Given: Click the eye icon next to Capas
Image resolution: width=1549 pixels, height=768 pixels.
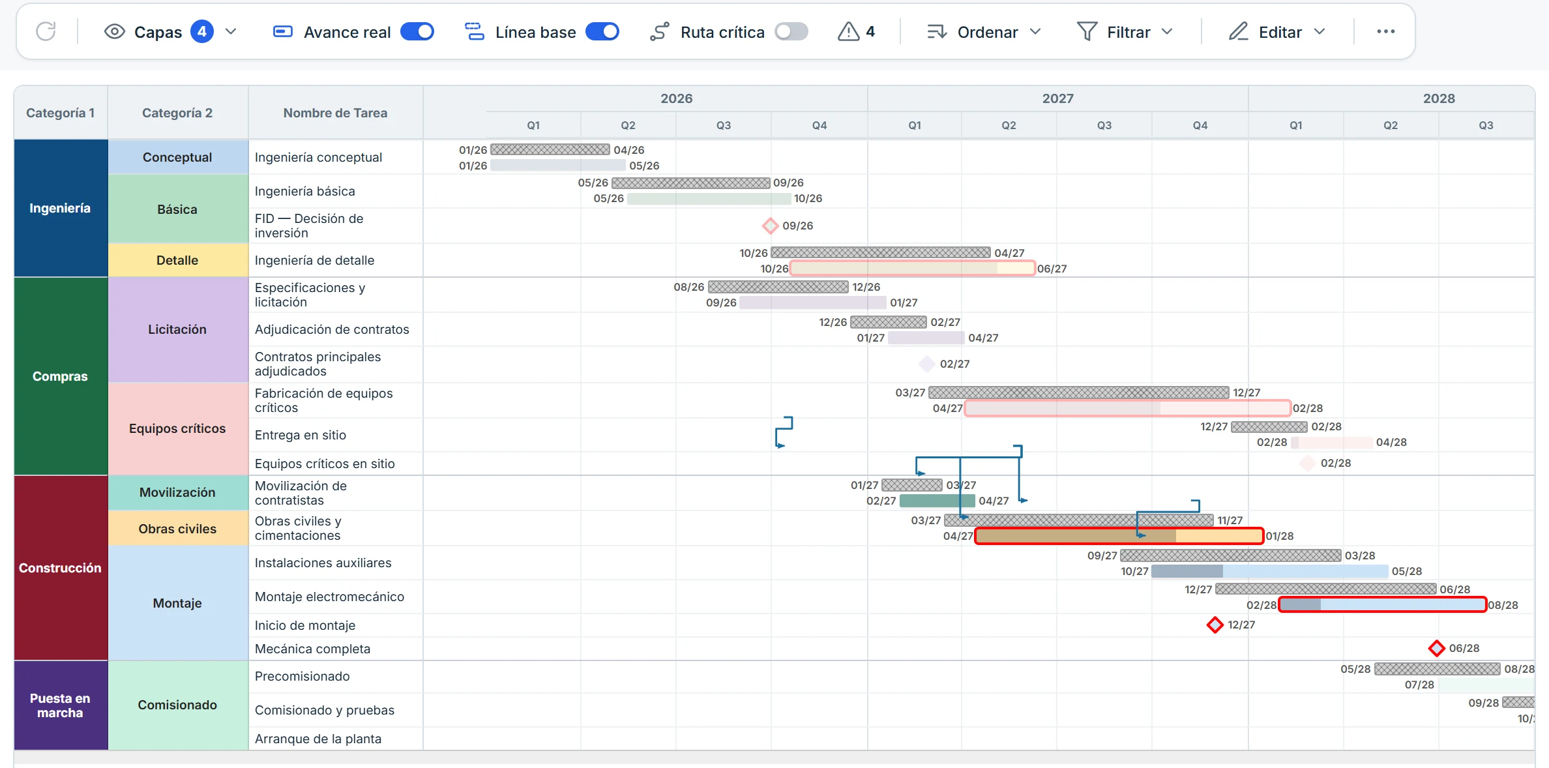Looking at the screenshot, I should click(115, 31).
